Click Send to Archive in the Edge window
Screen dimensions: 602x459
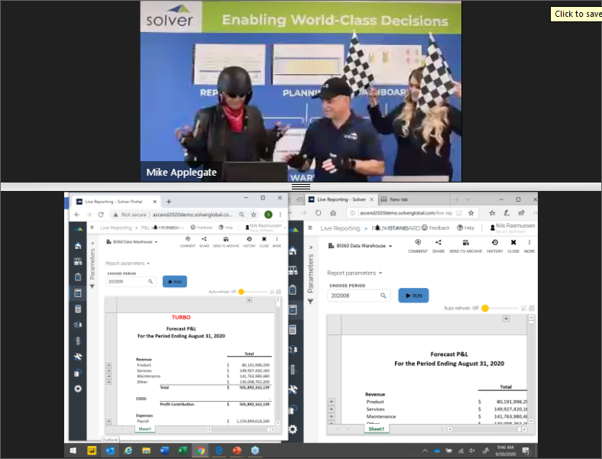tap(466, 246)
